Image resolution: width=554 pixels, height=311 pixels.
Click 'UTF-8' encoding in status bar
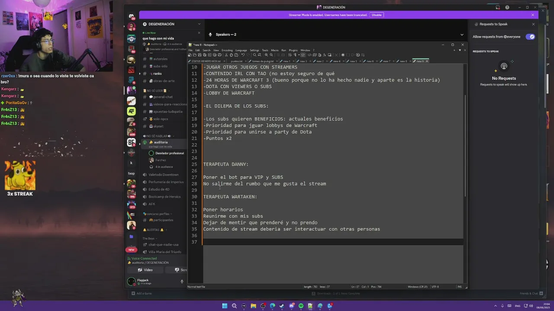[x=435, y=287]
